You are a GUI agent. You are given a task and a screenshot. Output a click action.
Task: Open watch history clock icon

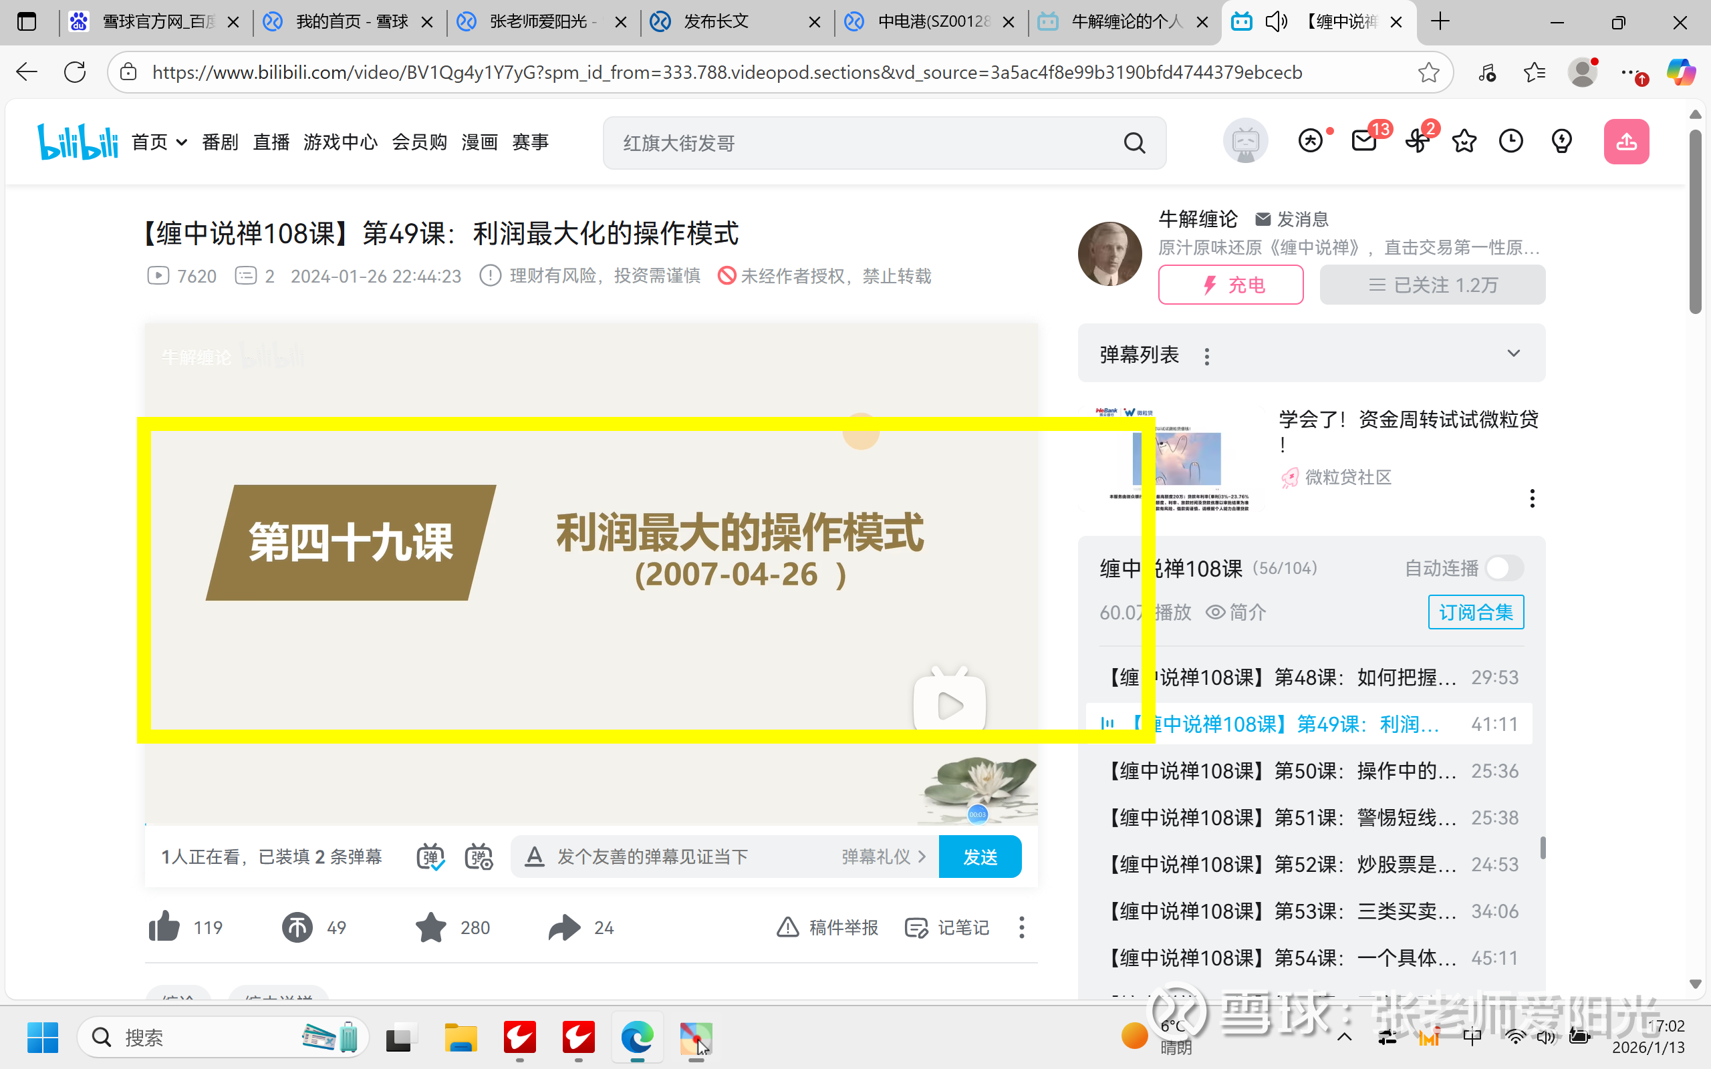pos(1511,142)
